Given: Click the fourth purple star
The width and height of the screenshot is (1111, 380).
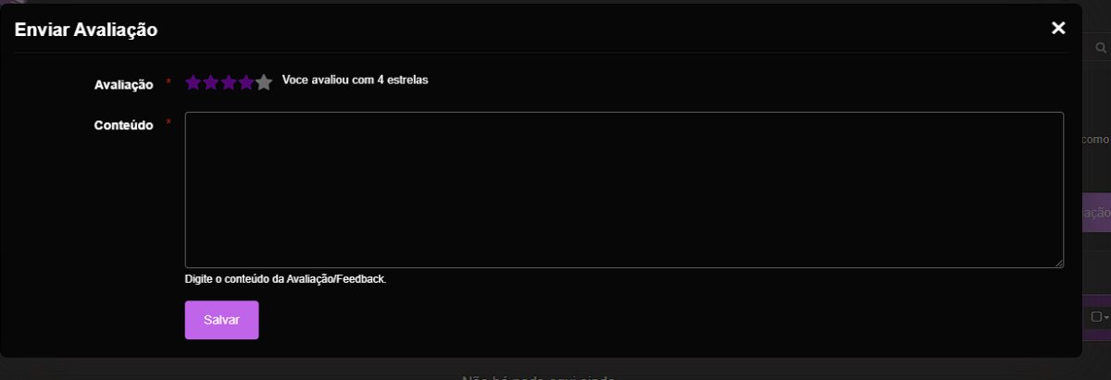Looking at the screenshot, I should [x=245, y=82].
